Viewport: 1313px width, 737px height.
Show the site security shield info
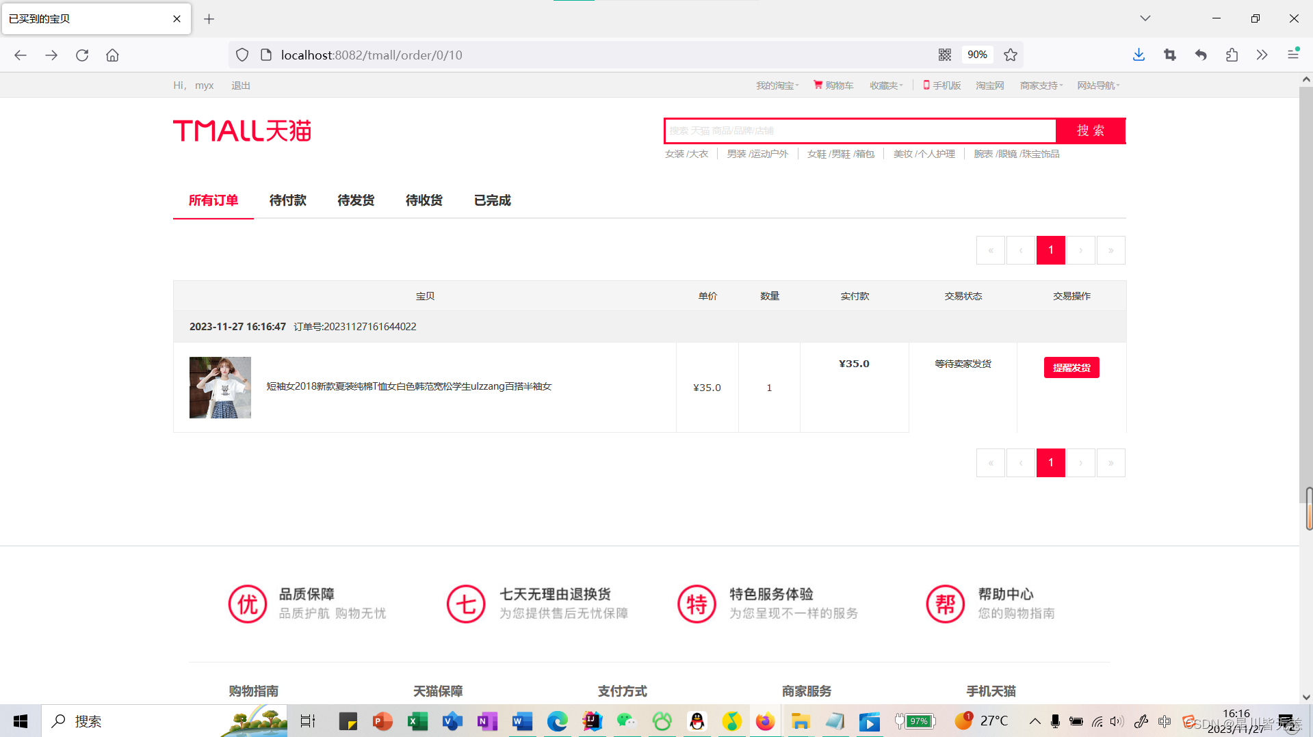click(242, 55)
